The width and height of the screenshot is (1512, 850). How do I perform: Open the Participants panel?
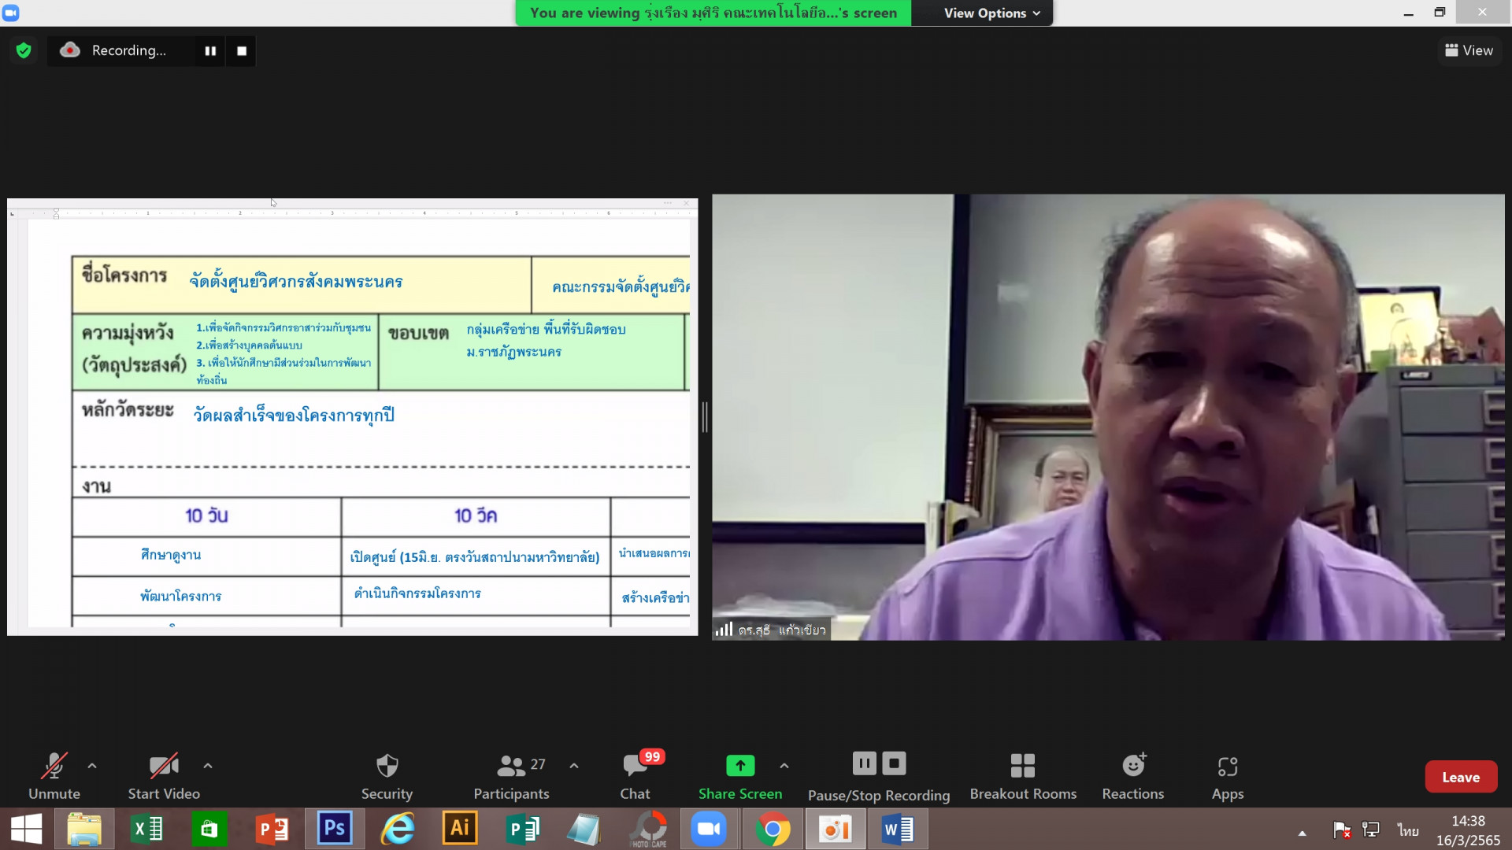[512, 776]
